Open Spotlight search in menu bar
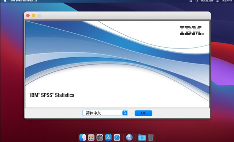Screen dimensions: 234x142 tap(197, 1)
